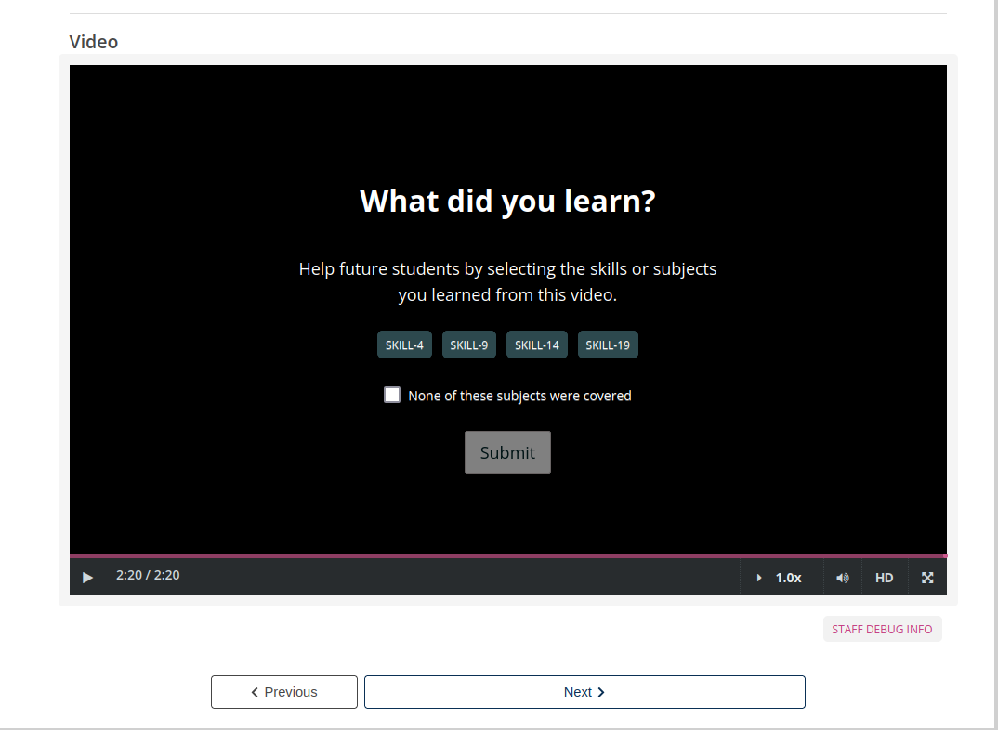Click the 2:20 time display
This screenshot has height=730, width=998.
(147, 575)
